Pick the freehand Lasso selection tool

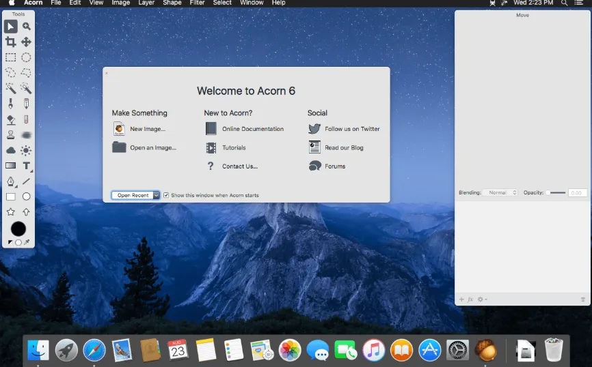10,72
